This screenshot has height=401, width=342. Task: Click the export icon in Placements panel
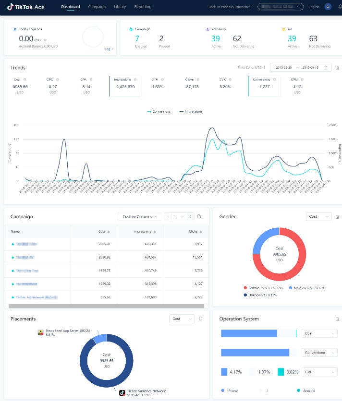point(202,318)
